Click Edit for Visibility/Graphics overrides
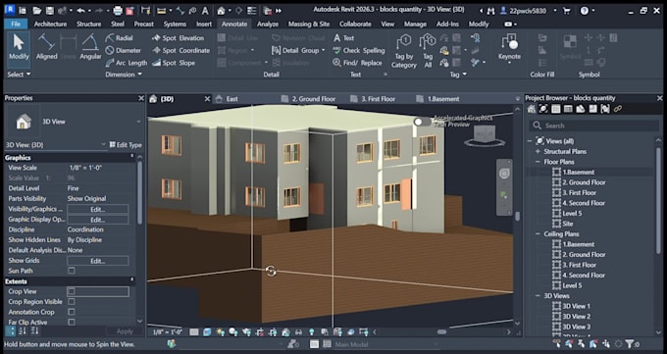This screenshot has height=354, width=667. click(97, 209)
